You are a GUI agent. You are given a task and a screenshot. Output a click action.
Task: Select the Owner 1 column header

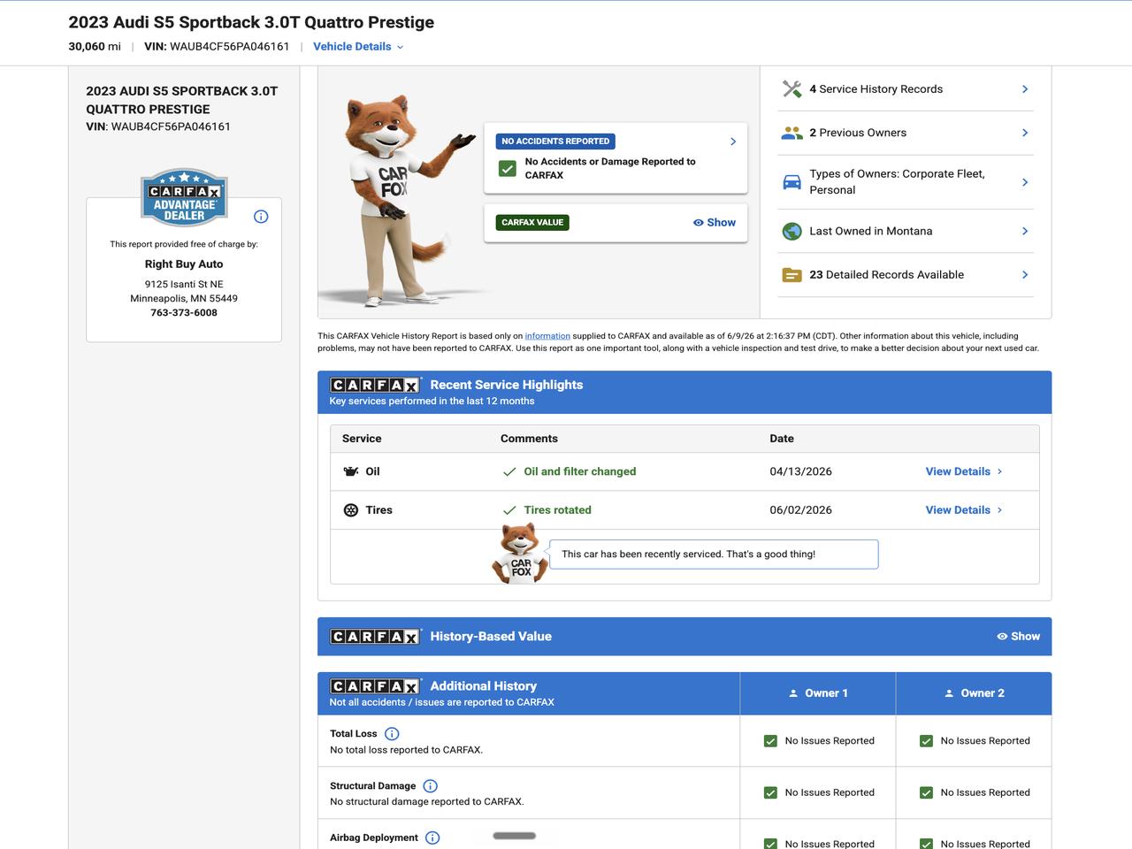818,693
